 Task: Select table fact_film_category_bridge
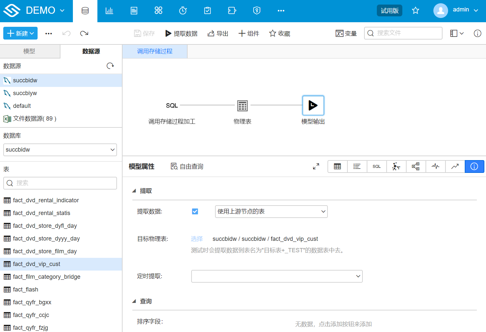(46, 277)
